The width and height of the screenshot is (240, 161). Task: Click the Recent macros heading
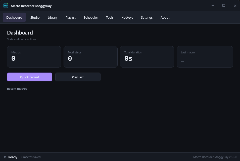[x=17, y=88]
